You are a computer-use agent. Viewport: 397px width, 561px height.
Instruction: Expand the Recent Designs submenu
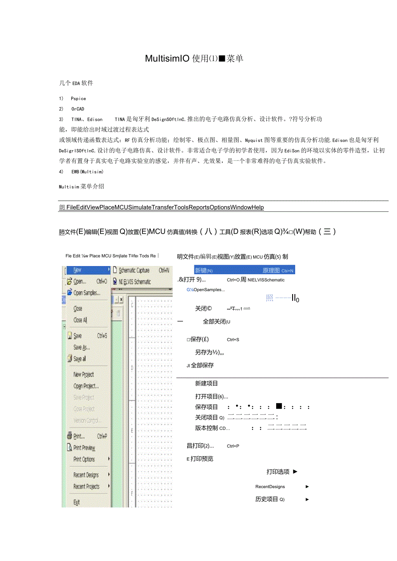pyautogui.click(x=108, y=474)
